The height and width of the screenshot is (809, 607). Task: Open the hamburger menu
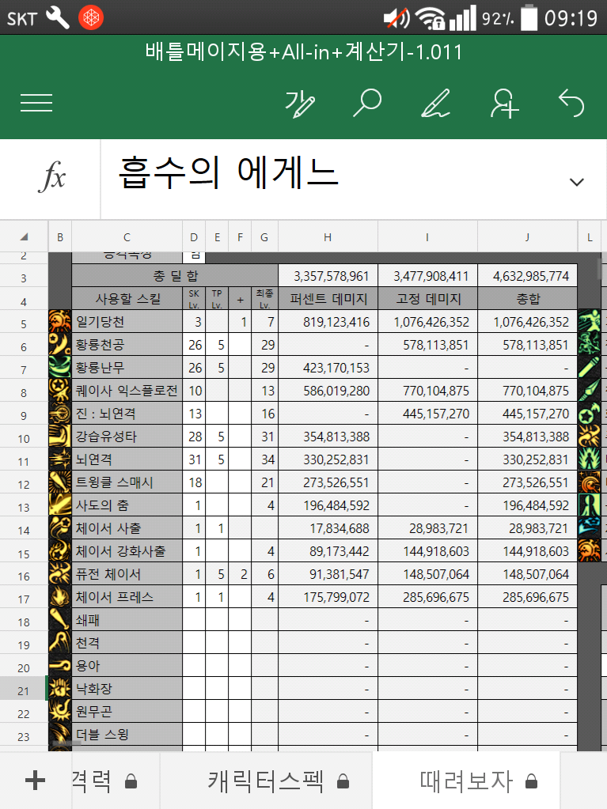click(x=36, y=103)
